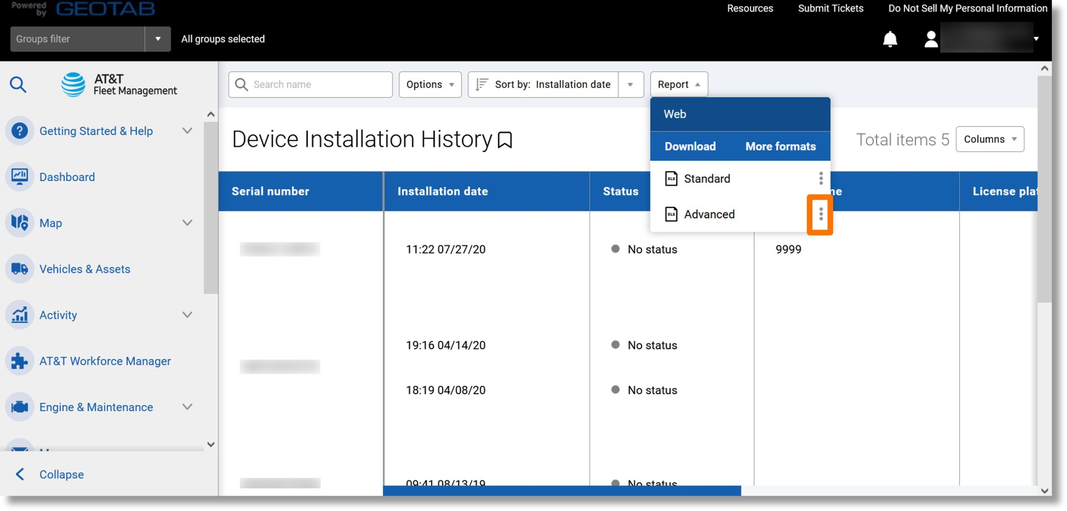Click the Columns dropdown button
1067x511 pixels.
(x=989, y=139)
